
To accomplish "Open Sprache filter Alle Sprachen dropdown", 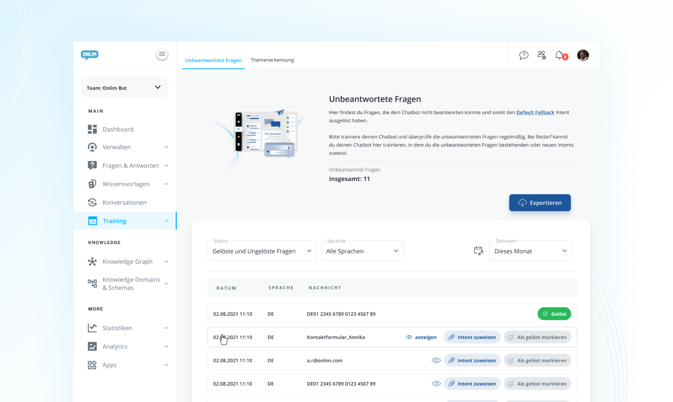I will click(362, 251).
